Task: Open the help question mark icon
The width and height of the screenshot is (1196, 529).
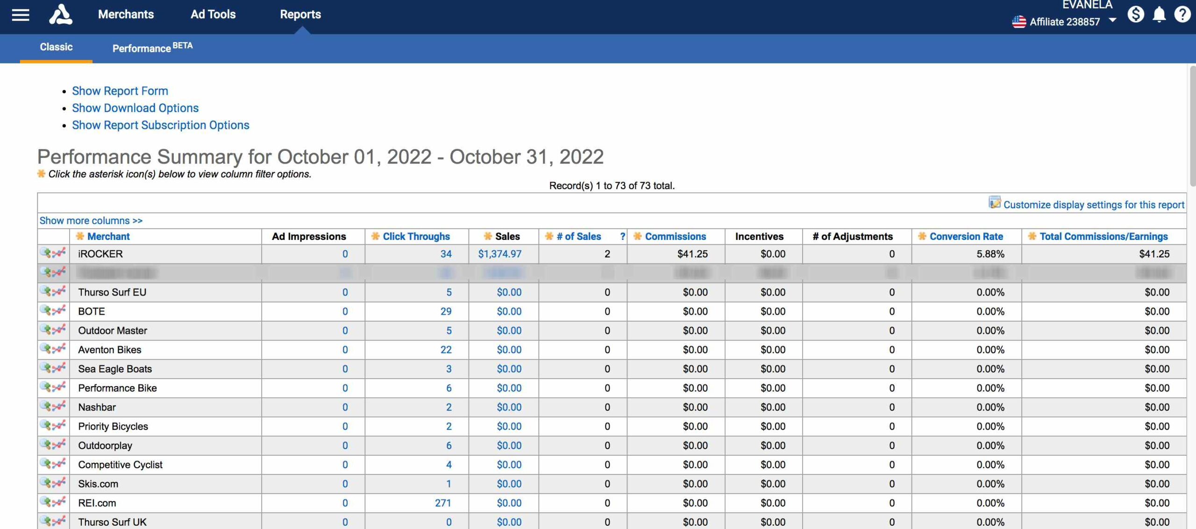Action: (1182, 14)
